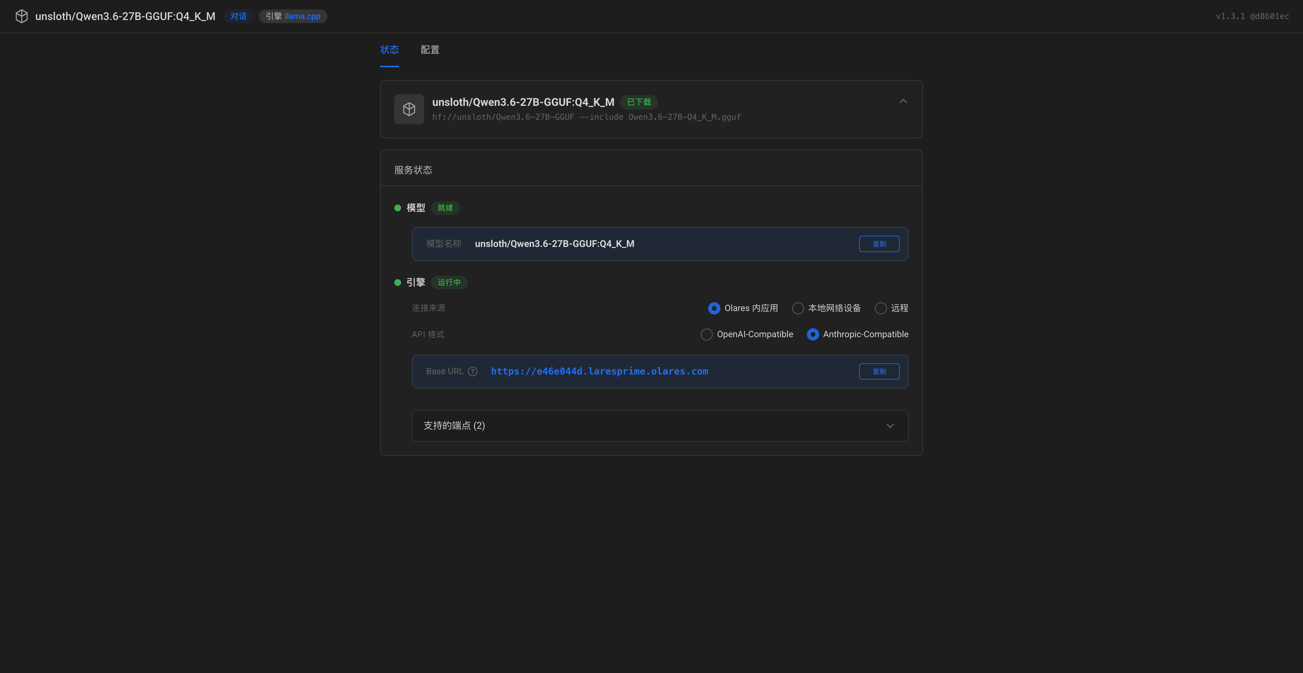Screen dimensions: 1303x673
Task: Select the Olares 内应用 connection source
Action: coord(743,308)
